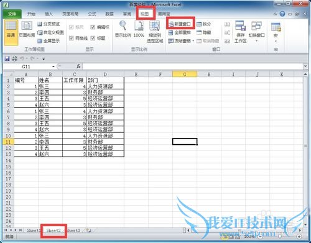Set zoom to 100% with ribbon button

click(139, 29)
